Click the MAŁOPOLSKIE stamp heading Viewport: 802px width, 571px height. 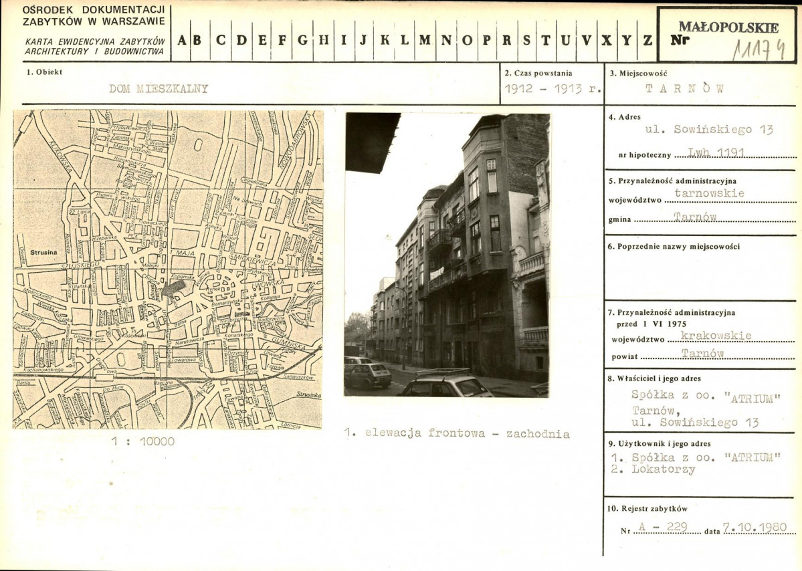[x=728, y=27]
